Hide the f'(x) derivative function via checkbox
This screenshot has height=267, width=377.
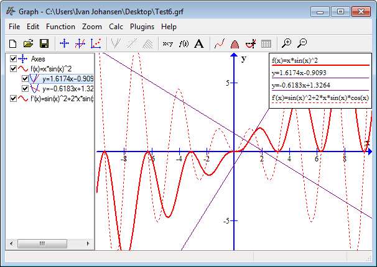(13, 98)
